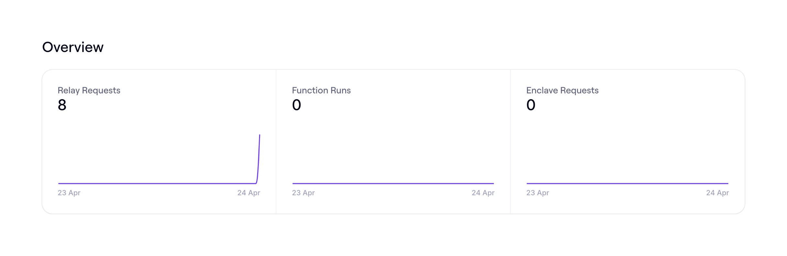This screenshot has height=256, width=787.
Task: Click the flat baseline in Relay Requests chart
Action: tap(155, 183)
